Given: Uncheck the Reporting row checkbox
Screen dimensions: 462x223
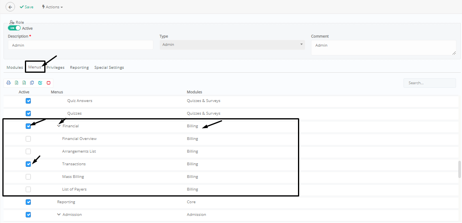Looking at the screenshot, I should coord(28,202).
